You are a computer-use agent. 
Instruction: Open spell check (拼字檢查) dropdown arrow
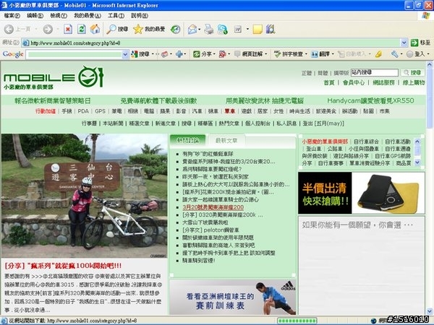tap(306, 54)
